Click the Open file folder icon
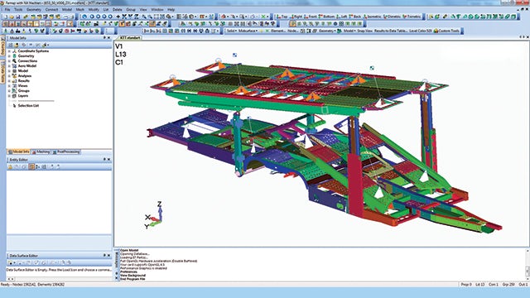530x298 pixels. point(12,17)
